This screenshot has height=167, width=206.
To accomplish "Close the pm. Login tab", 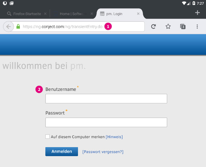I will click(138, 14).
